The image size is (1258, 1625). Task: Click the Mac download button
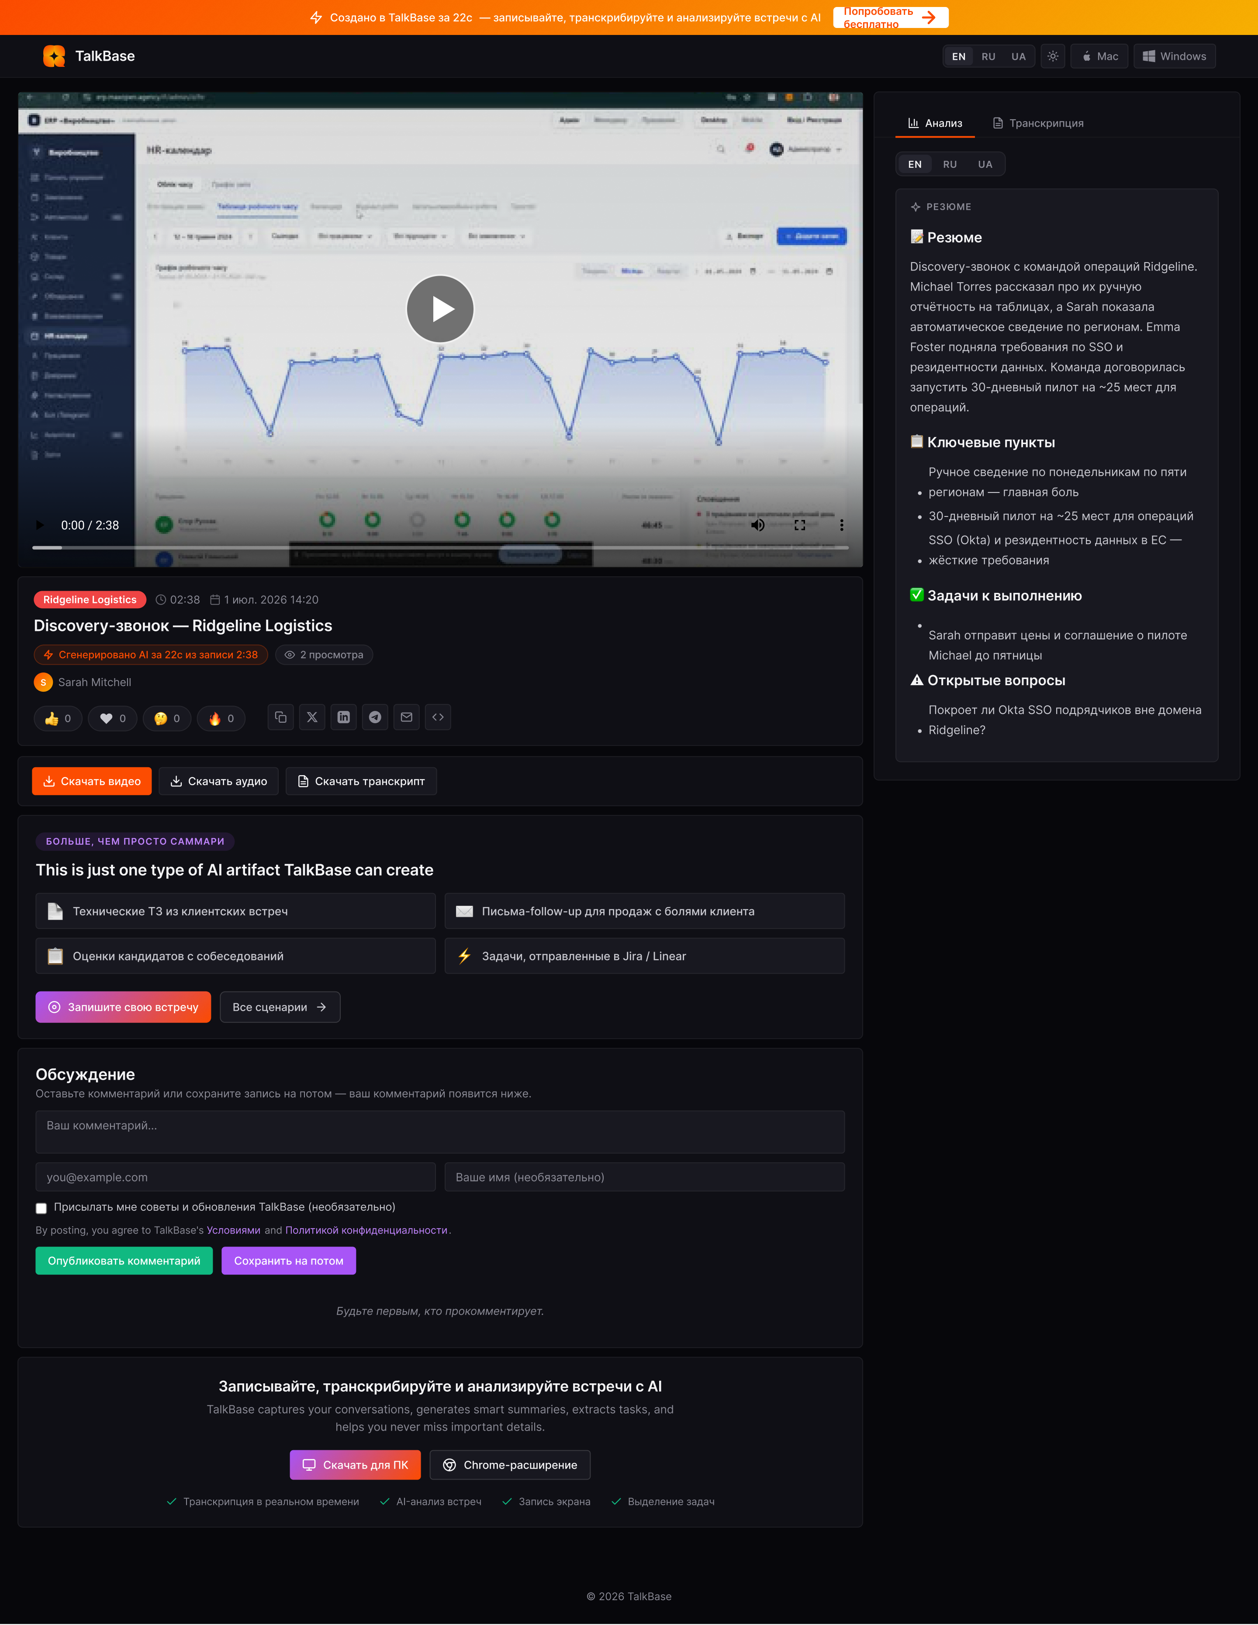[x=1099, y=56]
